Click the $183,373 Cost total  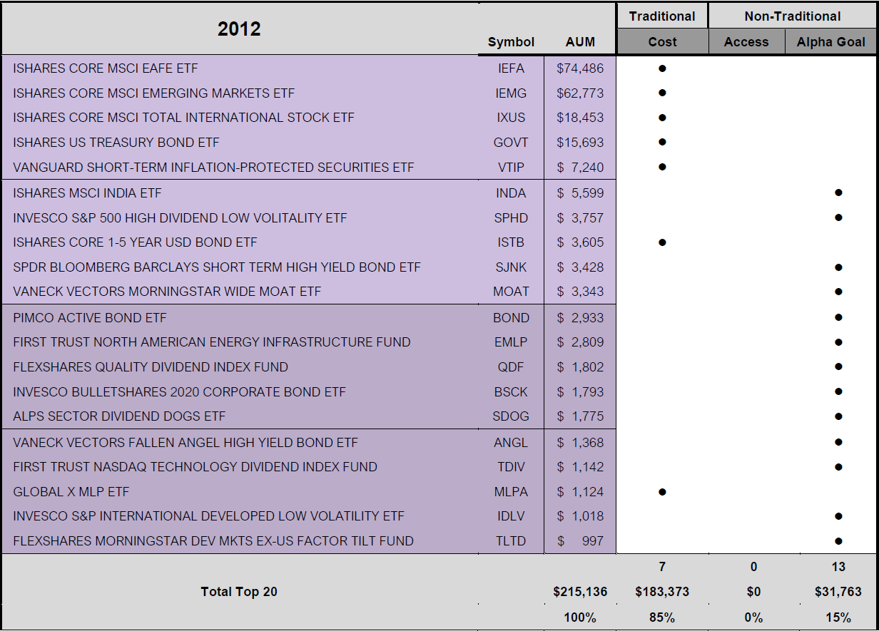(662, 592)
